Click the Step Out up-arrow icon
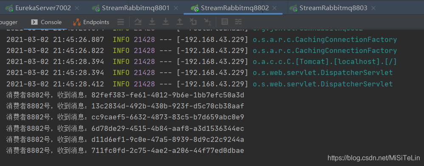Screen dimensions: 424x166 [179, 22]
